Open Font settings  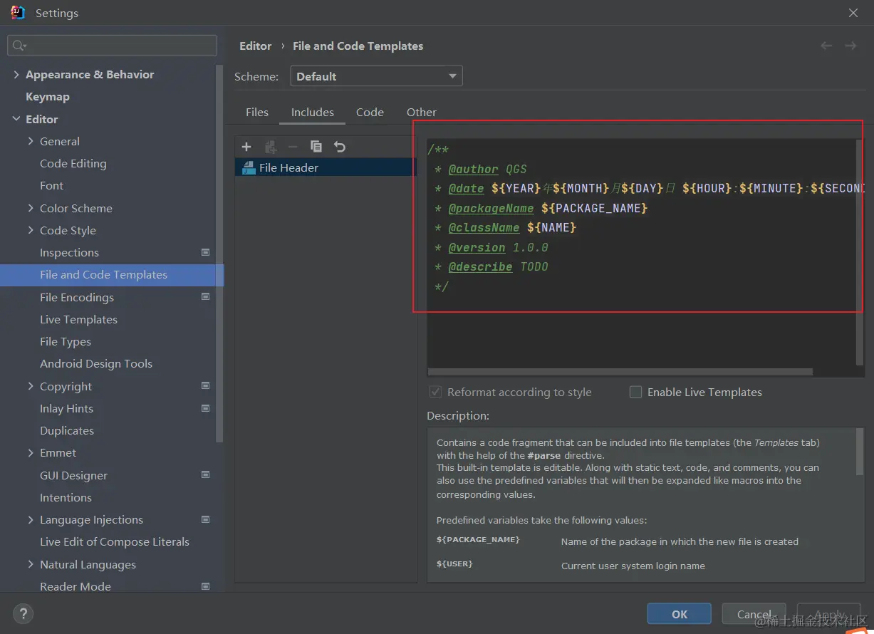tap(51, 185)
